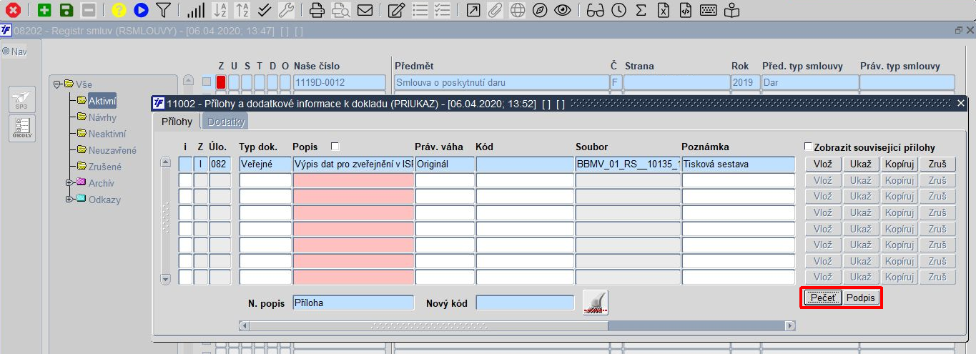Click the printer icon
The image size is (976, 354).
(317, 10)
